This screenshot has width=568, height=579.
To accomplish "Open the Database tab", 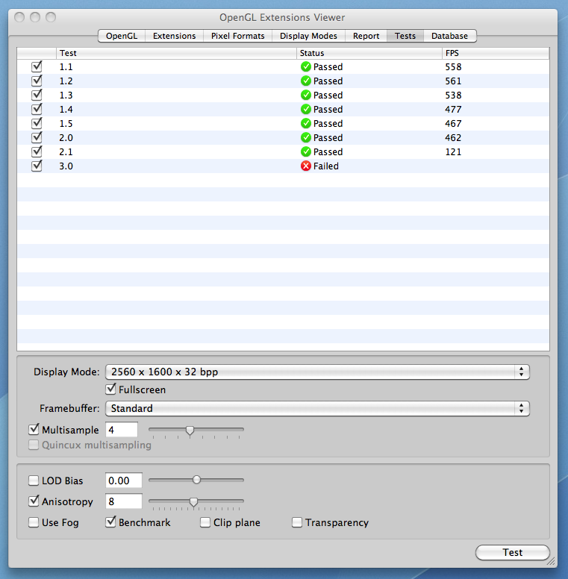I will coord(449,36).
